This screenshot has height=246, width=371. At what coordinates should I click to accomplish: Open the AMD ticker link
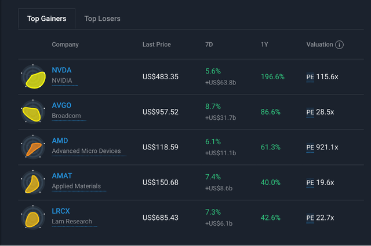60,141
